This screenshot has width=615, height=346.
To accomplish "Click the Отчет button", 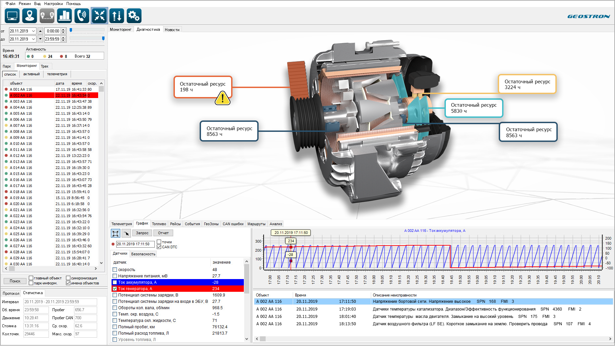I will coord(163,233).
